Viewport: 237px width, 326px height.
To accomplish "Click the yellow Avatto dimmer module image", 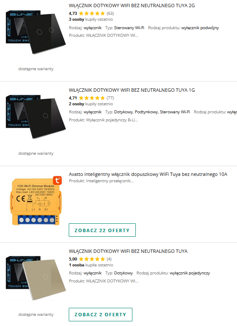I will (36, 201).
